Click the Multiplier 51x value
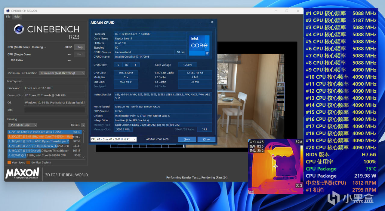 (x=126, y=77)
